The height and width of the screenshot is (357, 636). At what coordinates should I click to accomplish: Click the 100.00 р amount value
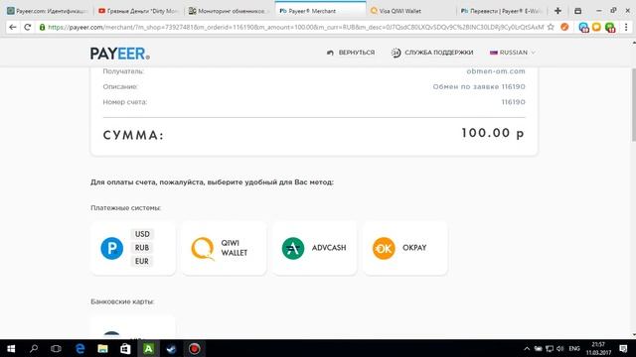point(493,133)
